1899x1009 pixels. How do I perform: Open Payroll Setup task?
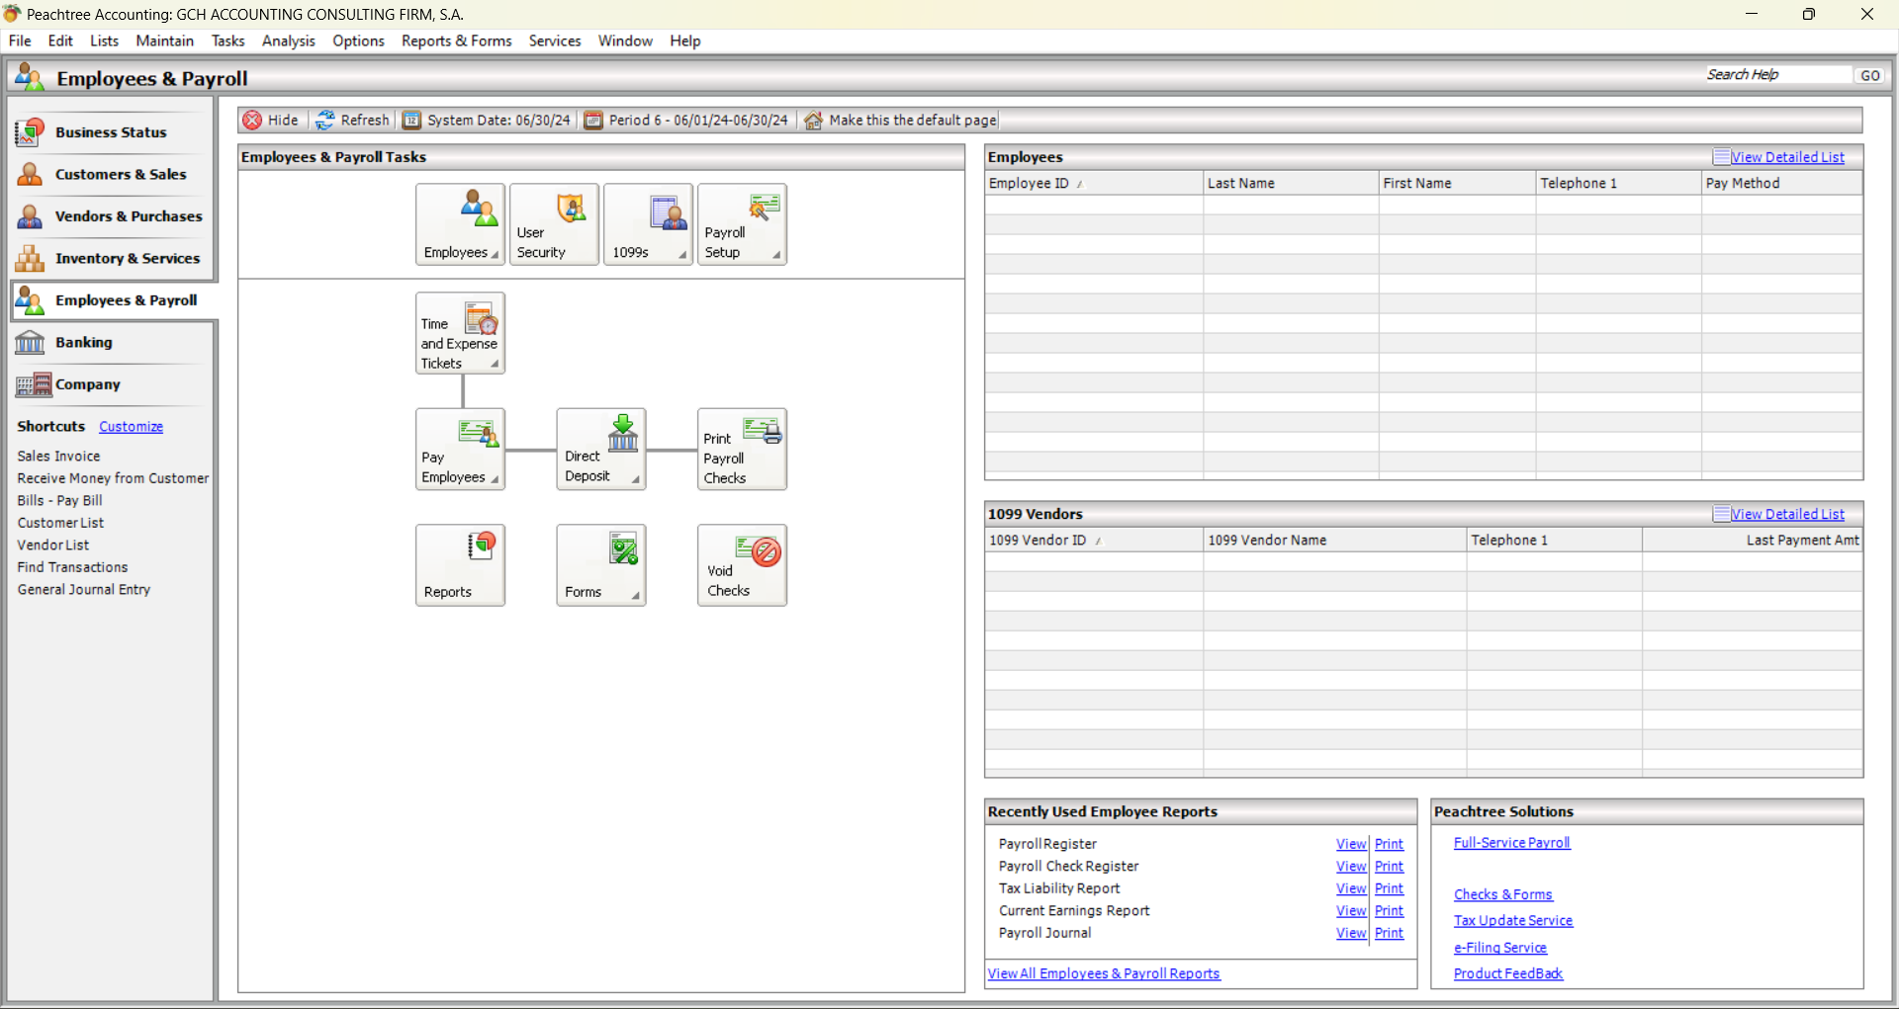click(742, 224)
